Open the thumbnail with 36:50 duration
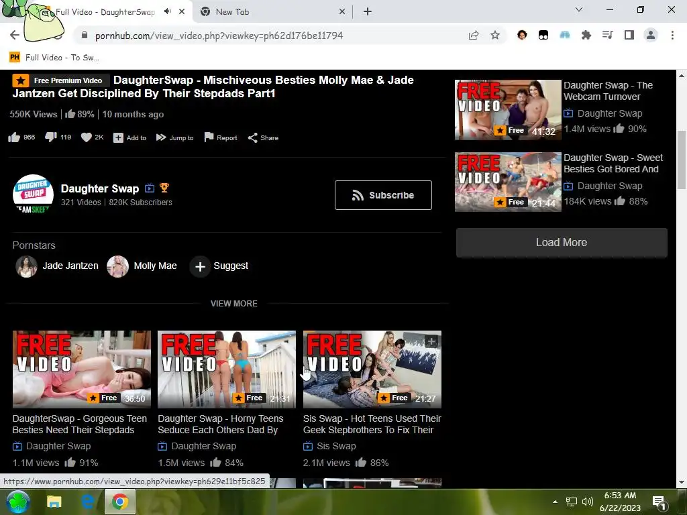687x515 pixels. click(x=81, y=369)
